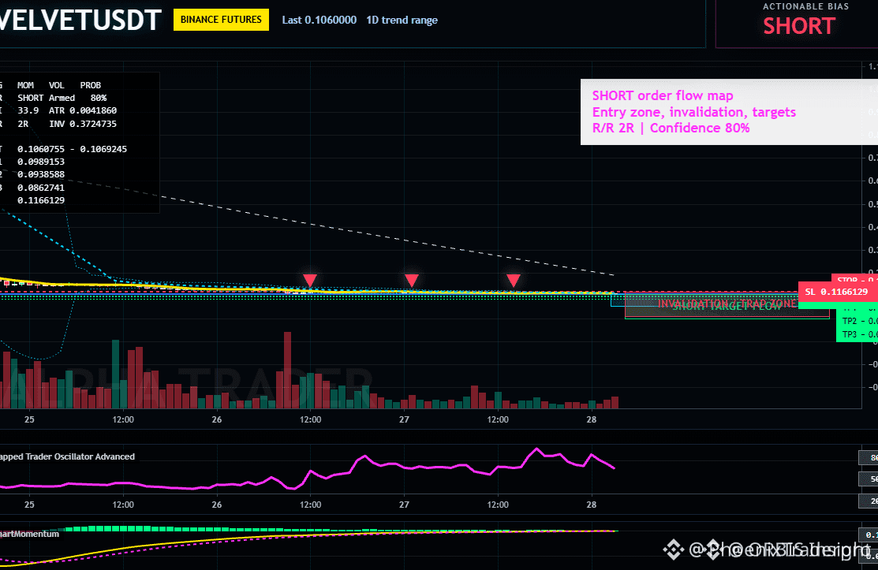
Task: Click the 'Last 0.1060000' price text
Action: click(x=319, y=20)
